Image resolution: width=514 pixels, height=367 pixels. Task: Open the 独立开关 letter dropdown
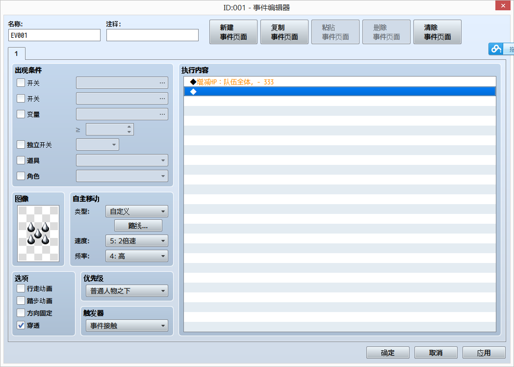tap(98, 145)
